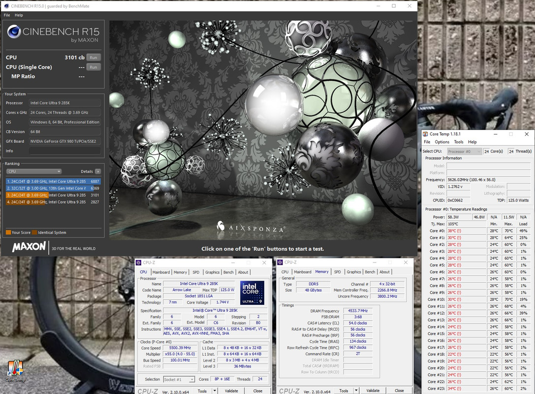Image resolution: width=535 pixels, height=394 pixels.
Task: Click the MAXON logo in Cinebench footer
Action: click(29, 247)
